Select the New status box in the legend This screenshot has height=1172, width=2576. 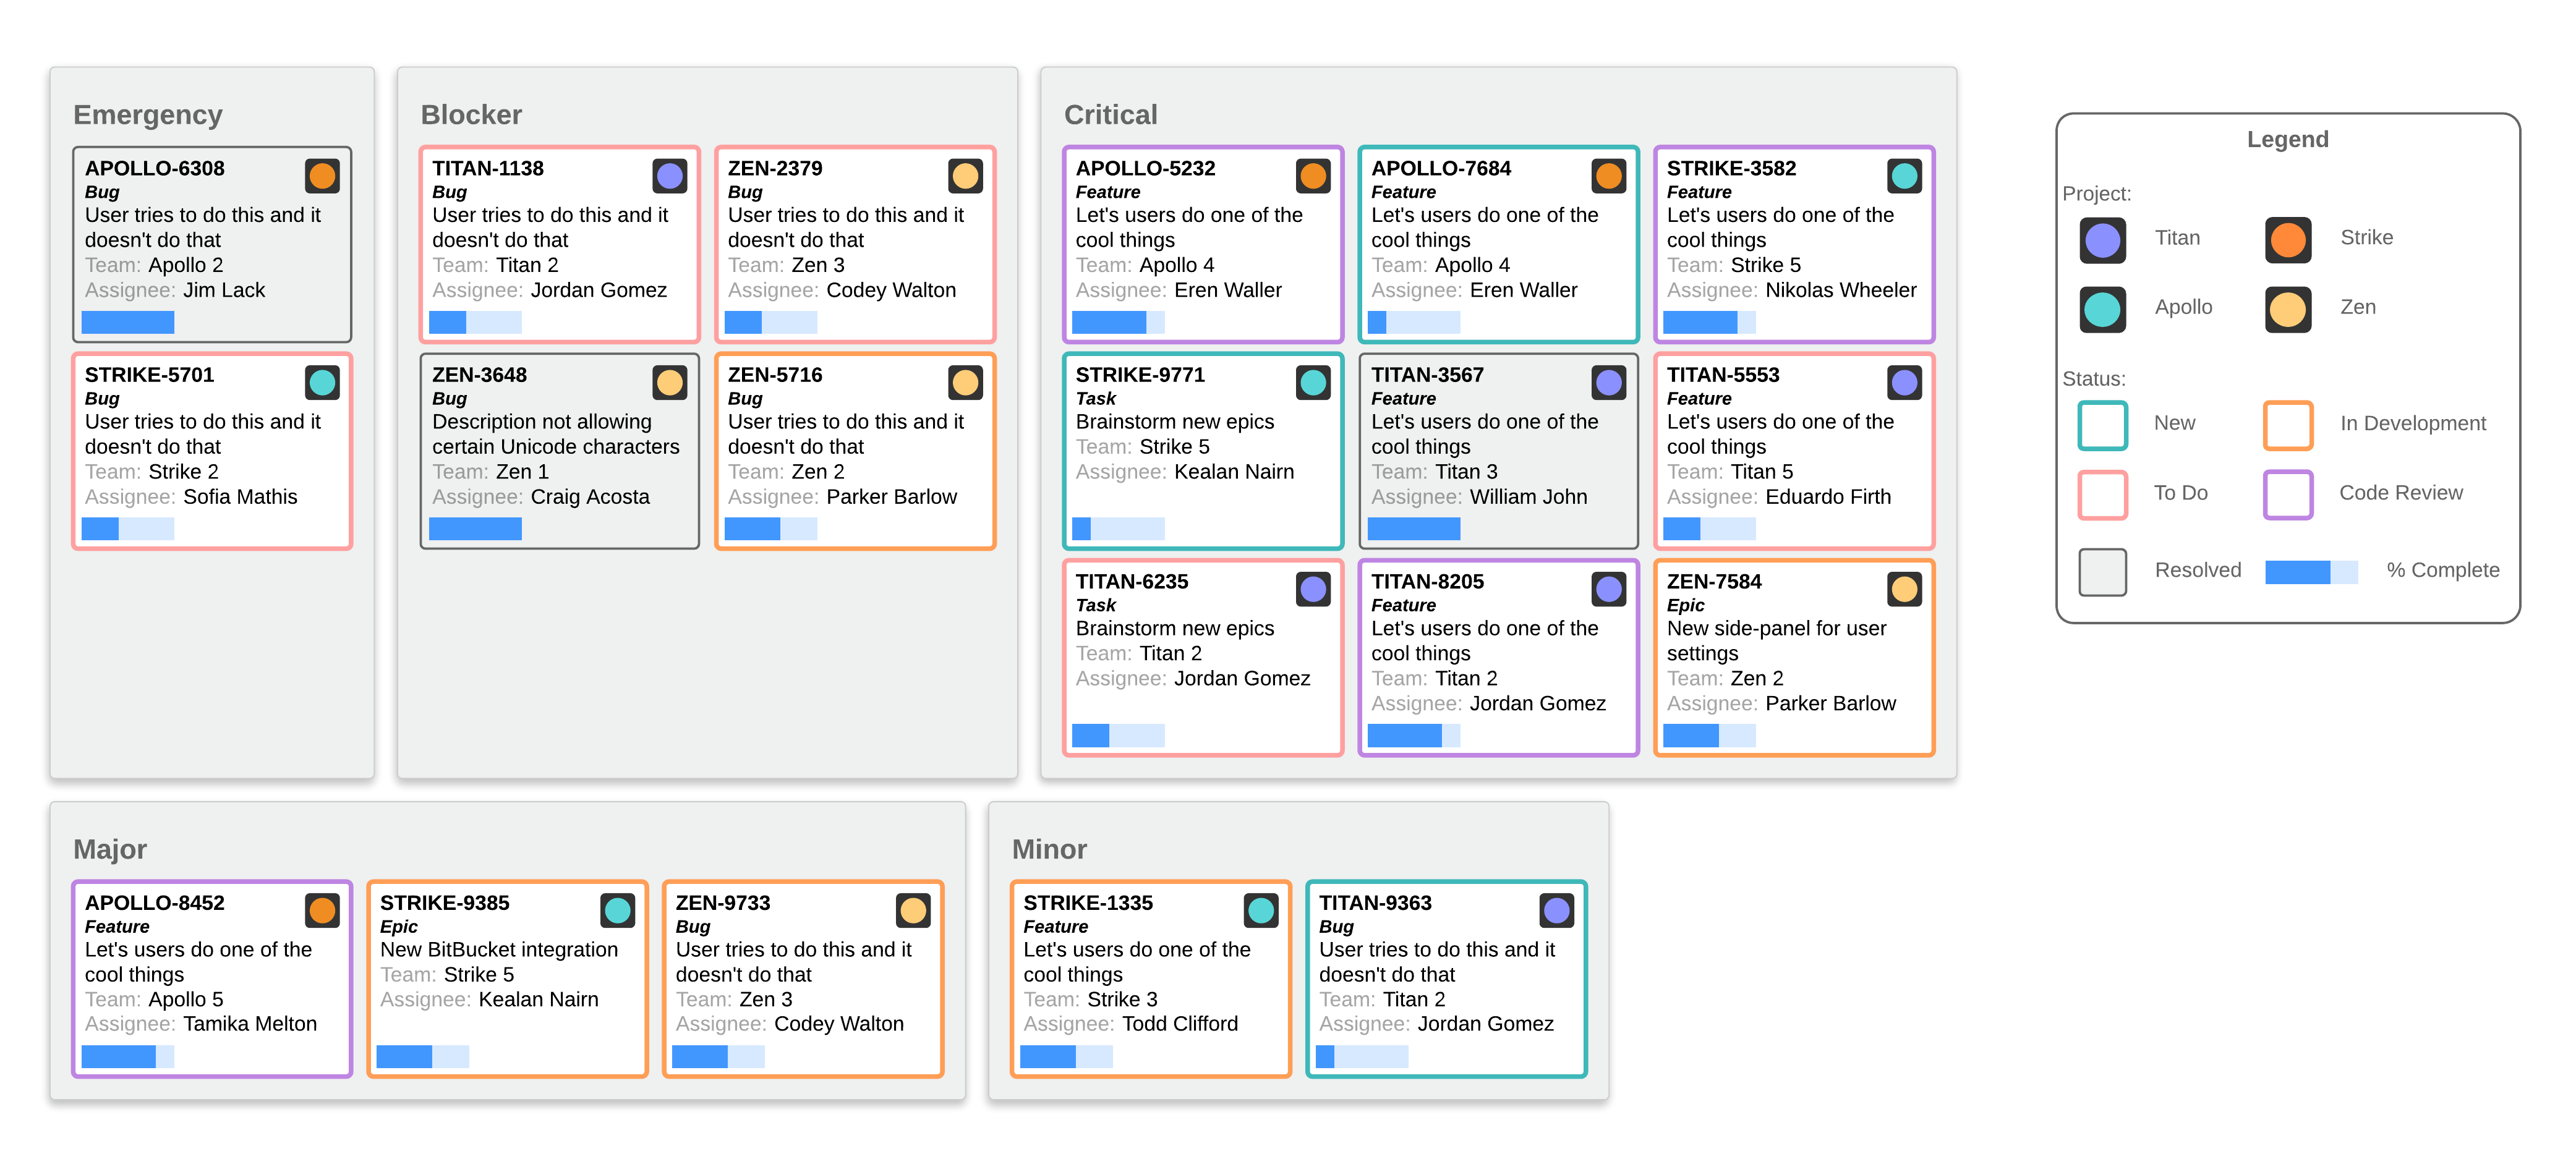tap(2102, 425)
